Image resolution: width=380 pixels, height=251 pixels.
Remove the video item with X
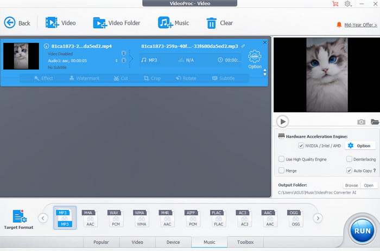[265, 42]
